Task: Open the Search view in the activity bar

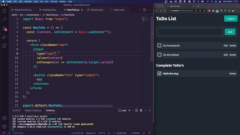Action: 4,19
